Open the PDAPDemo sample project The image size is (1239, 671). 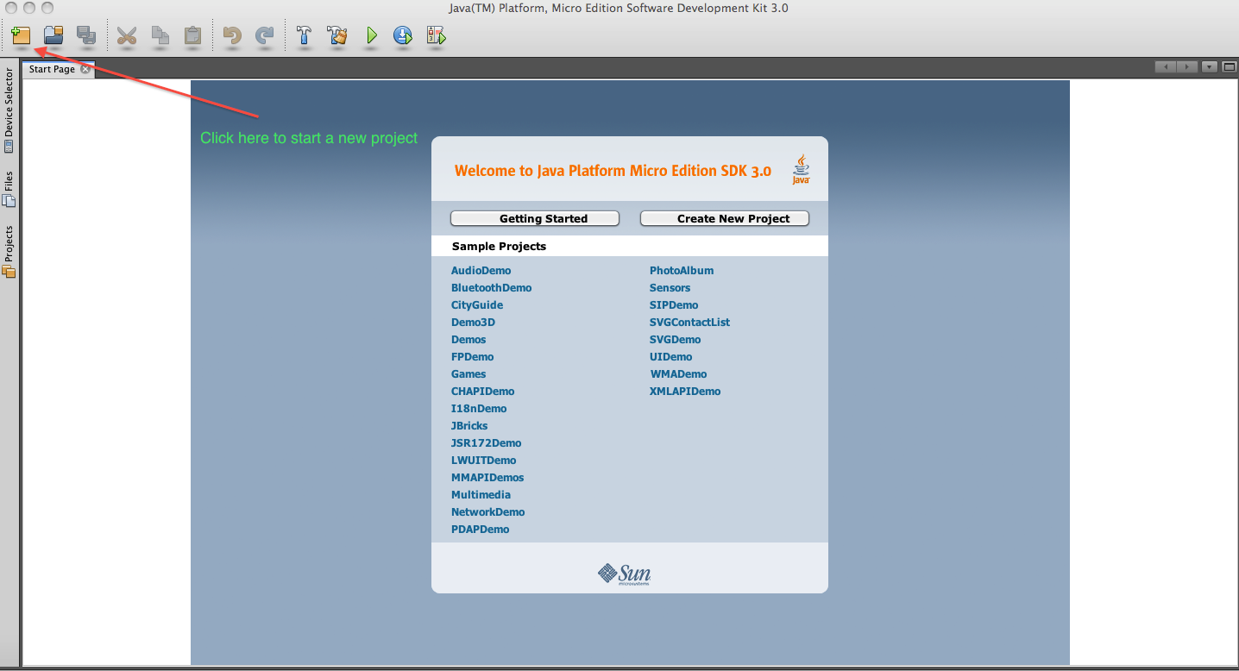[480, 529]
